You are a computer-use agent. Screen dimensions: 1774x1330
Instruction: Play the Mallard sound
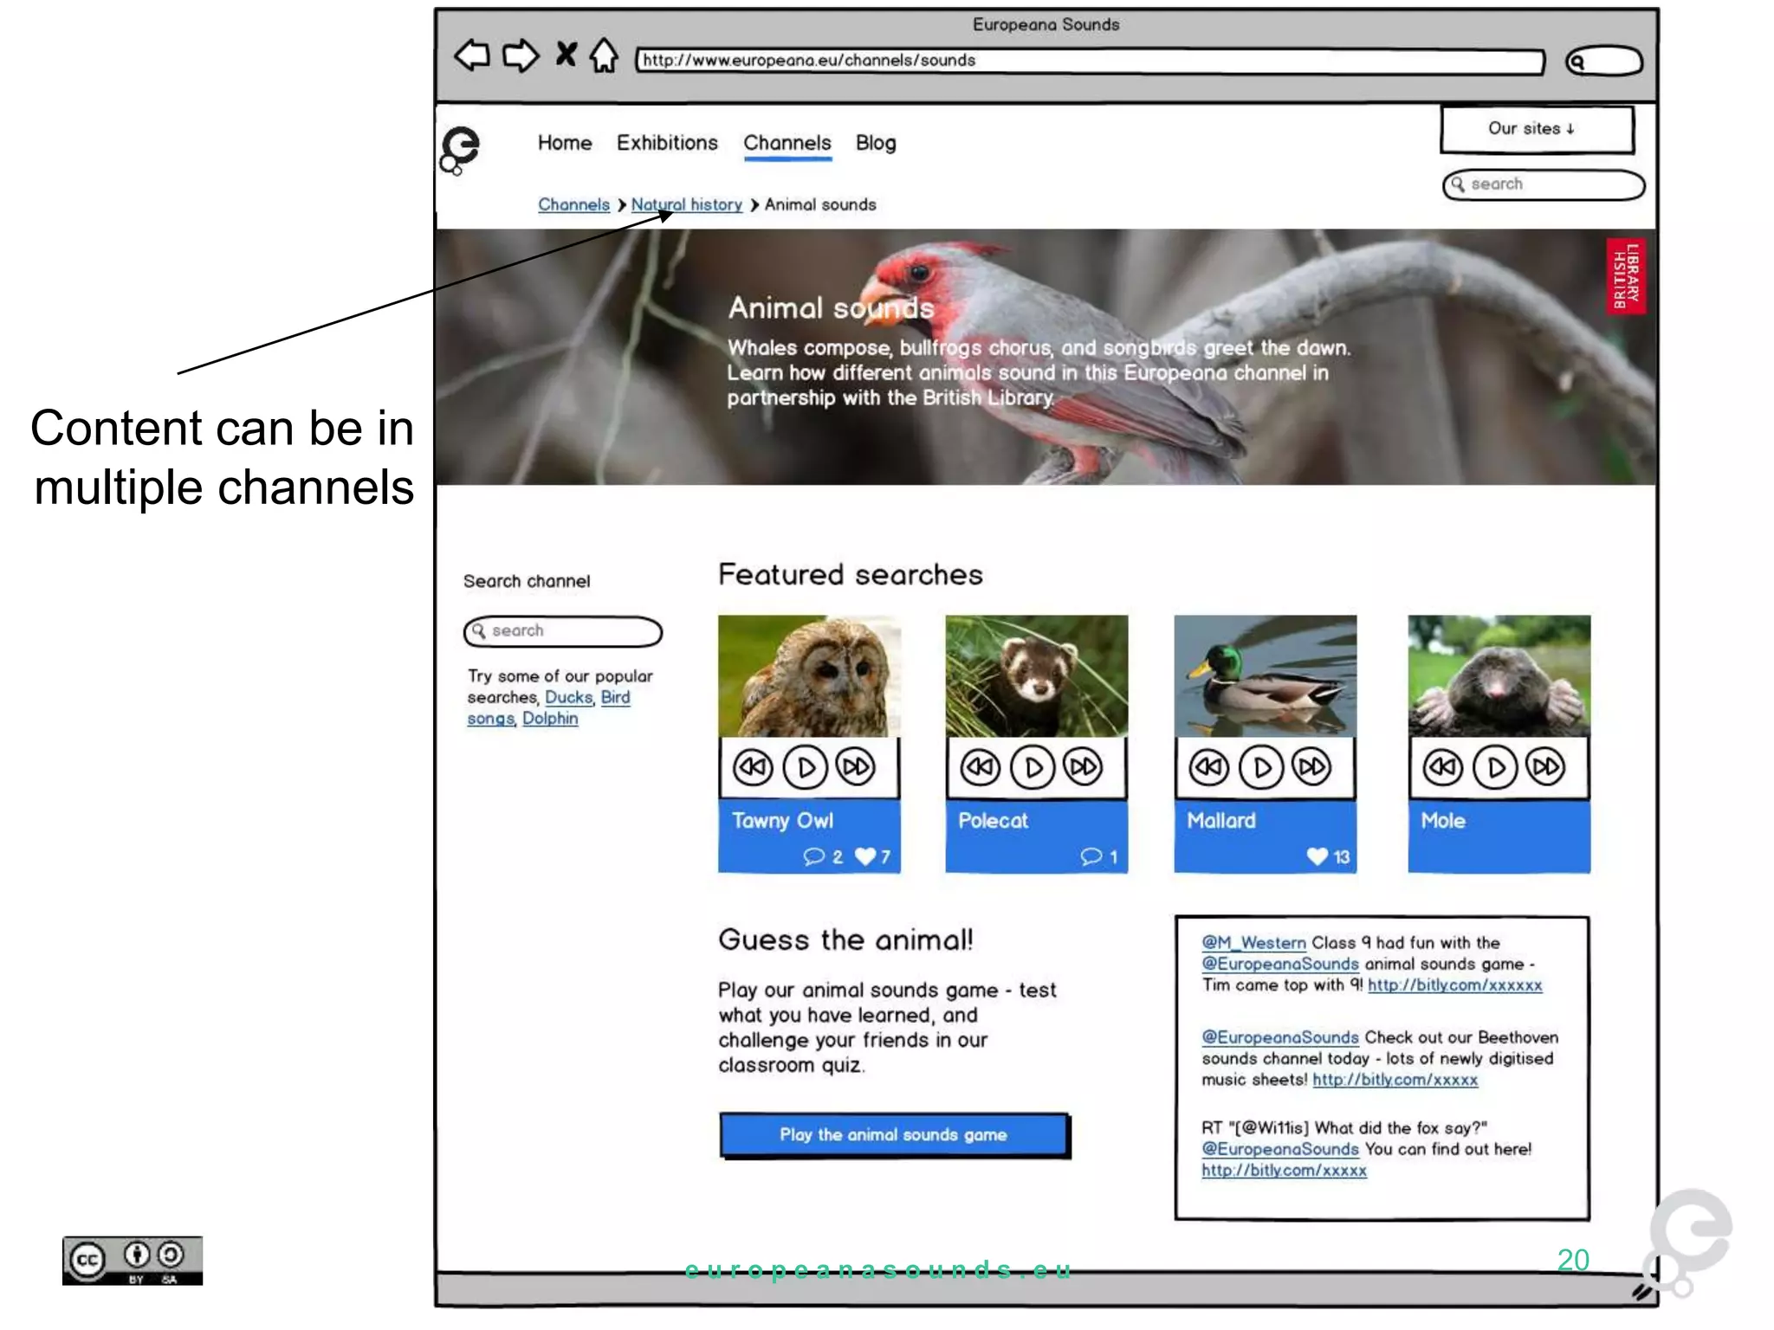[x=1261, y=767]
